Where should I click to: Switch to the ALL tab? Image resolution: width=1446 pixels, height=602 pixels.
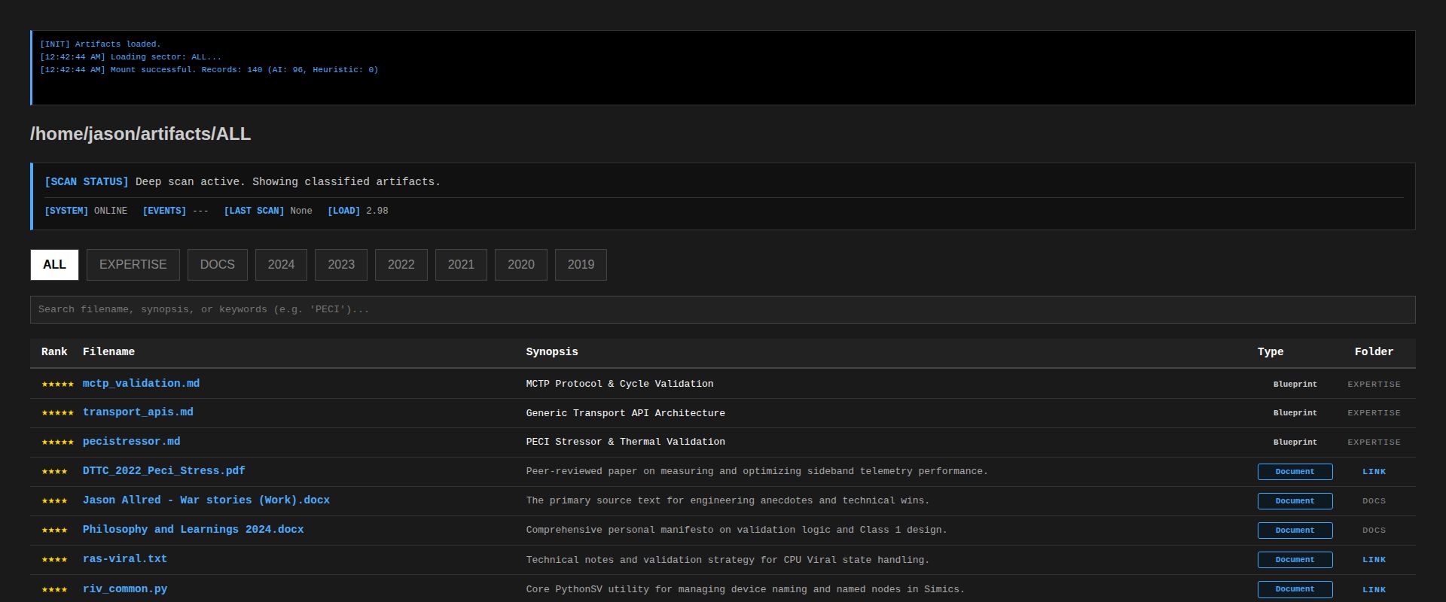[x=54, y=265]
